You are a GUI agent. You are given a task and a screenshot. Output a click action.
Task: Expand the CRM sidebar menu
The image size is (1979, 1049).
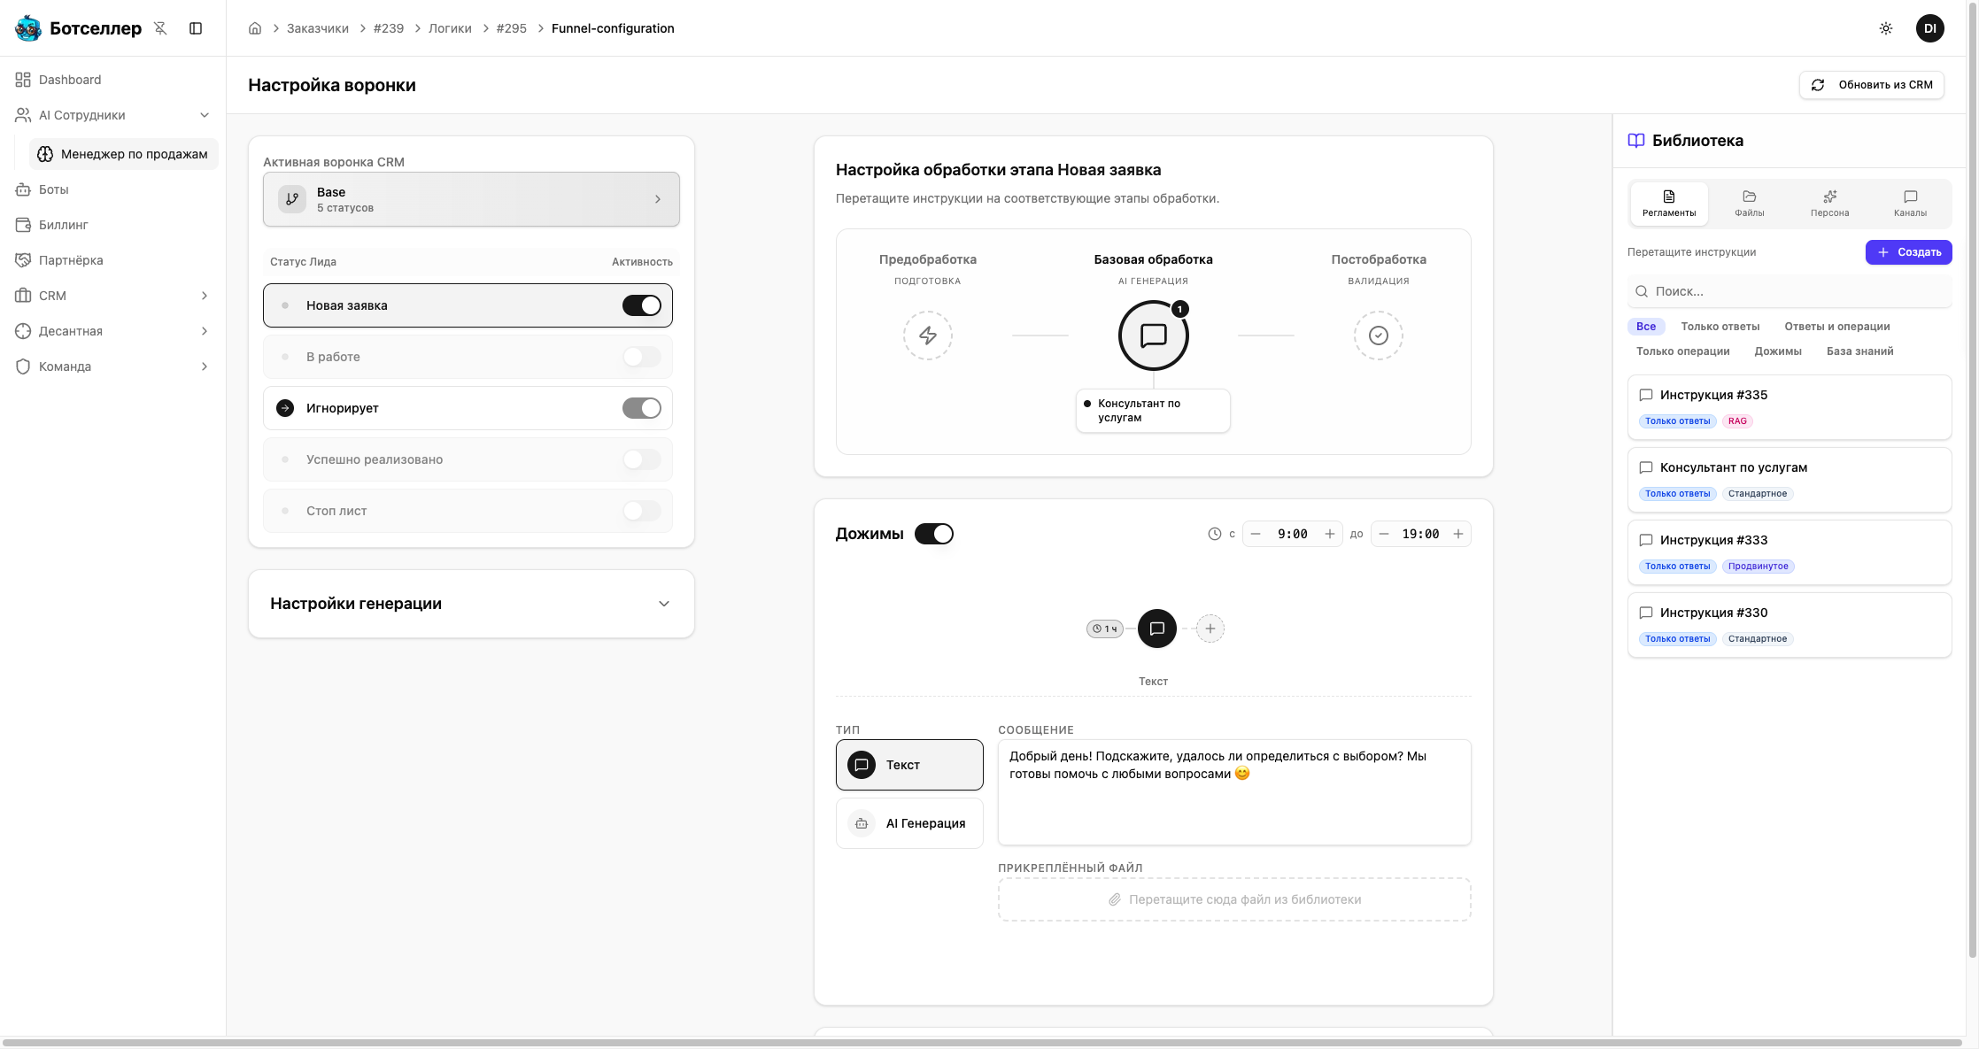pos(204,296)
